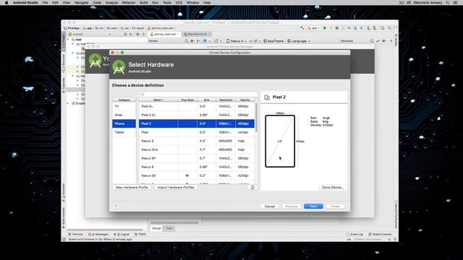Open the Nexus 4 device dropdown in editor
The image size is (463, 260).
(x=237, y=41)
